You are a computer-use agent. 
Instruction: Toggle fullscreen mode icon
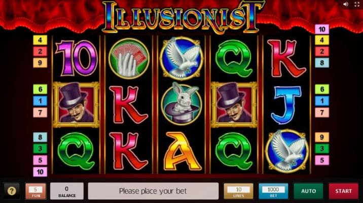(357, 5)
